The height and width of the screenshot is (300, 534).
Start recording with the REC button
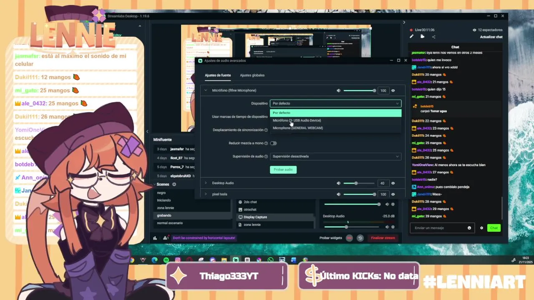(x=349, y=238)
